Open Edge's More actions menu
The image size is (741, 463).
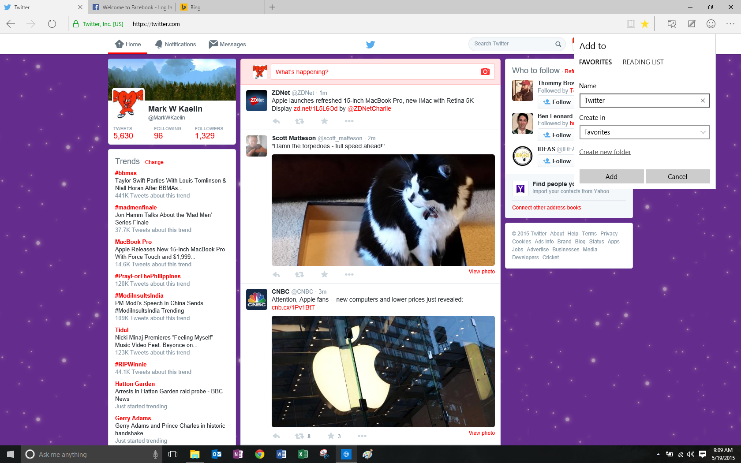pyautogui.click(x=730, y=24)
